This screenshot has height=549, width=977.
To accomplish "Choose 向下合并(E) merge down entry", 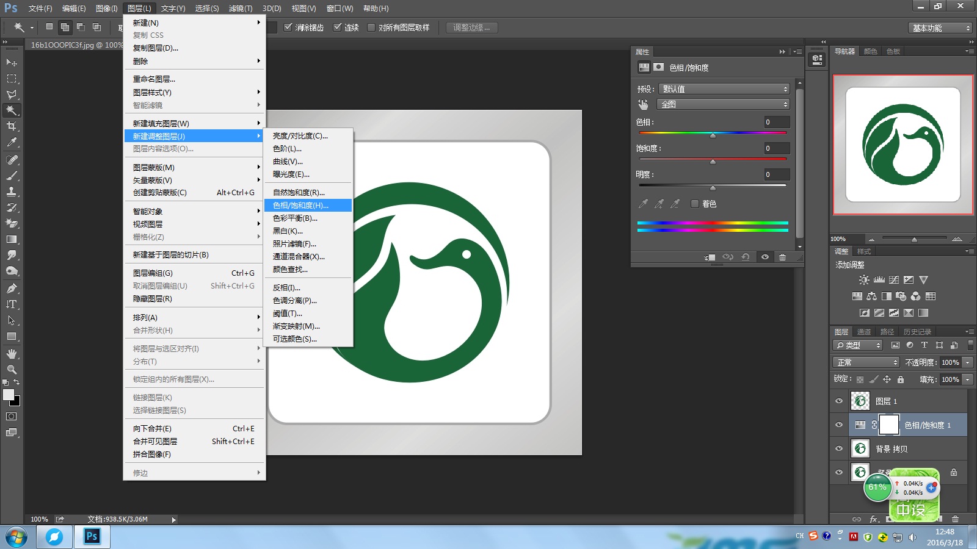I will click(x=194, y=429).
